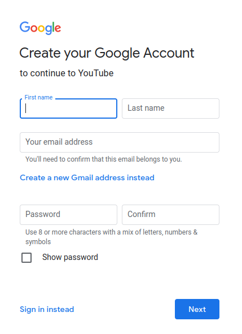Select the Last name field
This screenshot has width=242, height=334.
coord(170,109)
